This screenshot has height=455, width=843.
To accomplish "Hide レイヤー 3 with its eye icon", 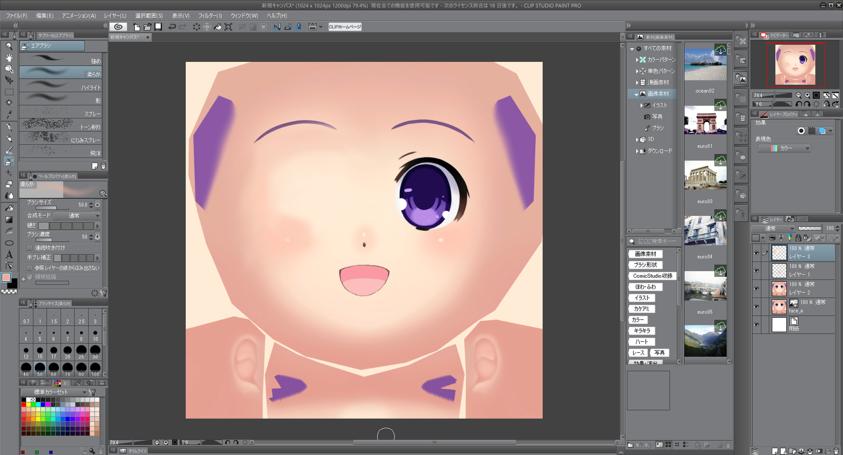I will click(x=756, y=253).
